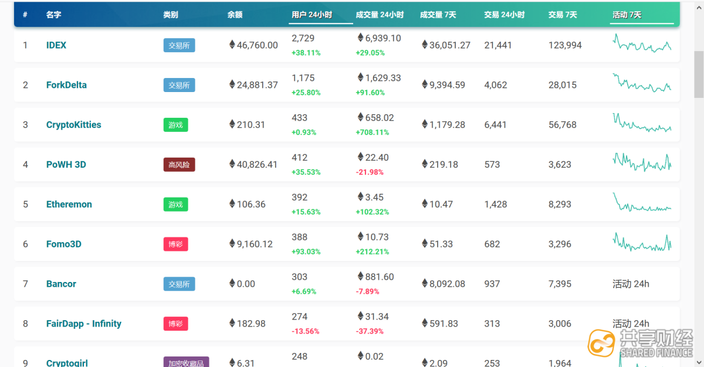
Task: Open the PoWH 3D dapp link
Action: [66, 165]
